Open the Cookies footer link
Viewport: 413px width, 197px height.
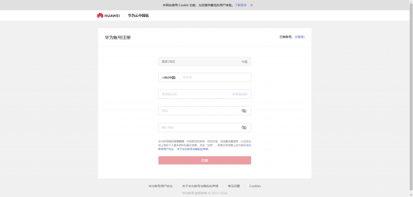coord(255,186)
